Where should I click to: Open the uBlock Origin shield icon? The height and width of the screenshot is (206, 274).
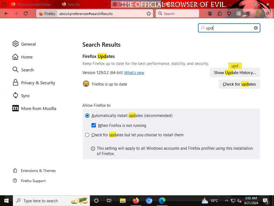pyautogui.click(x=229, y=13)
